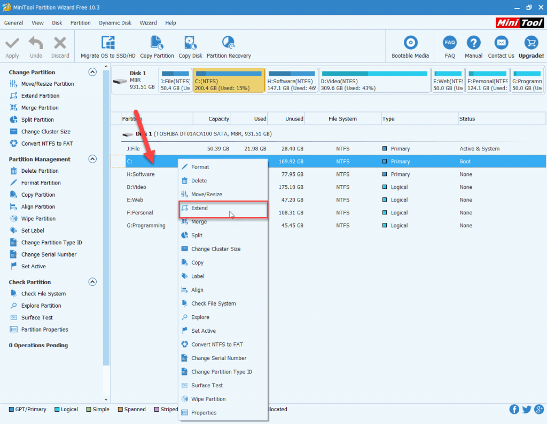
Task: Select Convert NTFS to FAT in context menu
Action: [217, 345]
